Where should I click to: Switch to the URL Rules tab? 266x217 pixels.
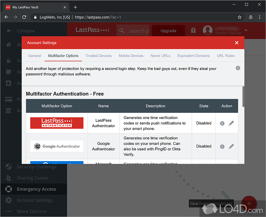pos(226,56)
